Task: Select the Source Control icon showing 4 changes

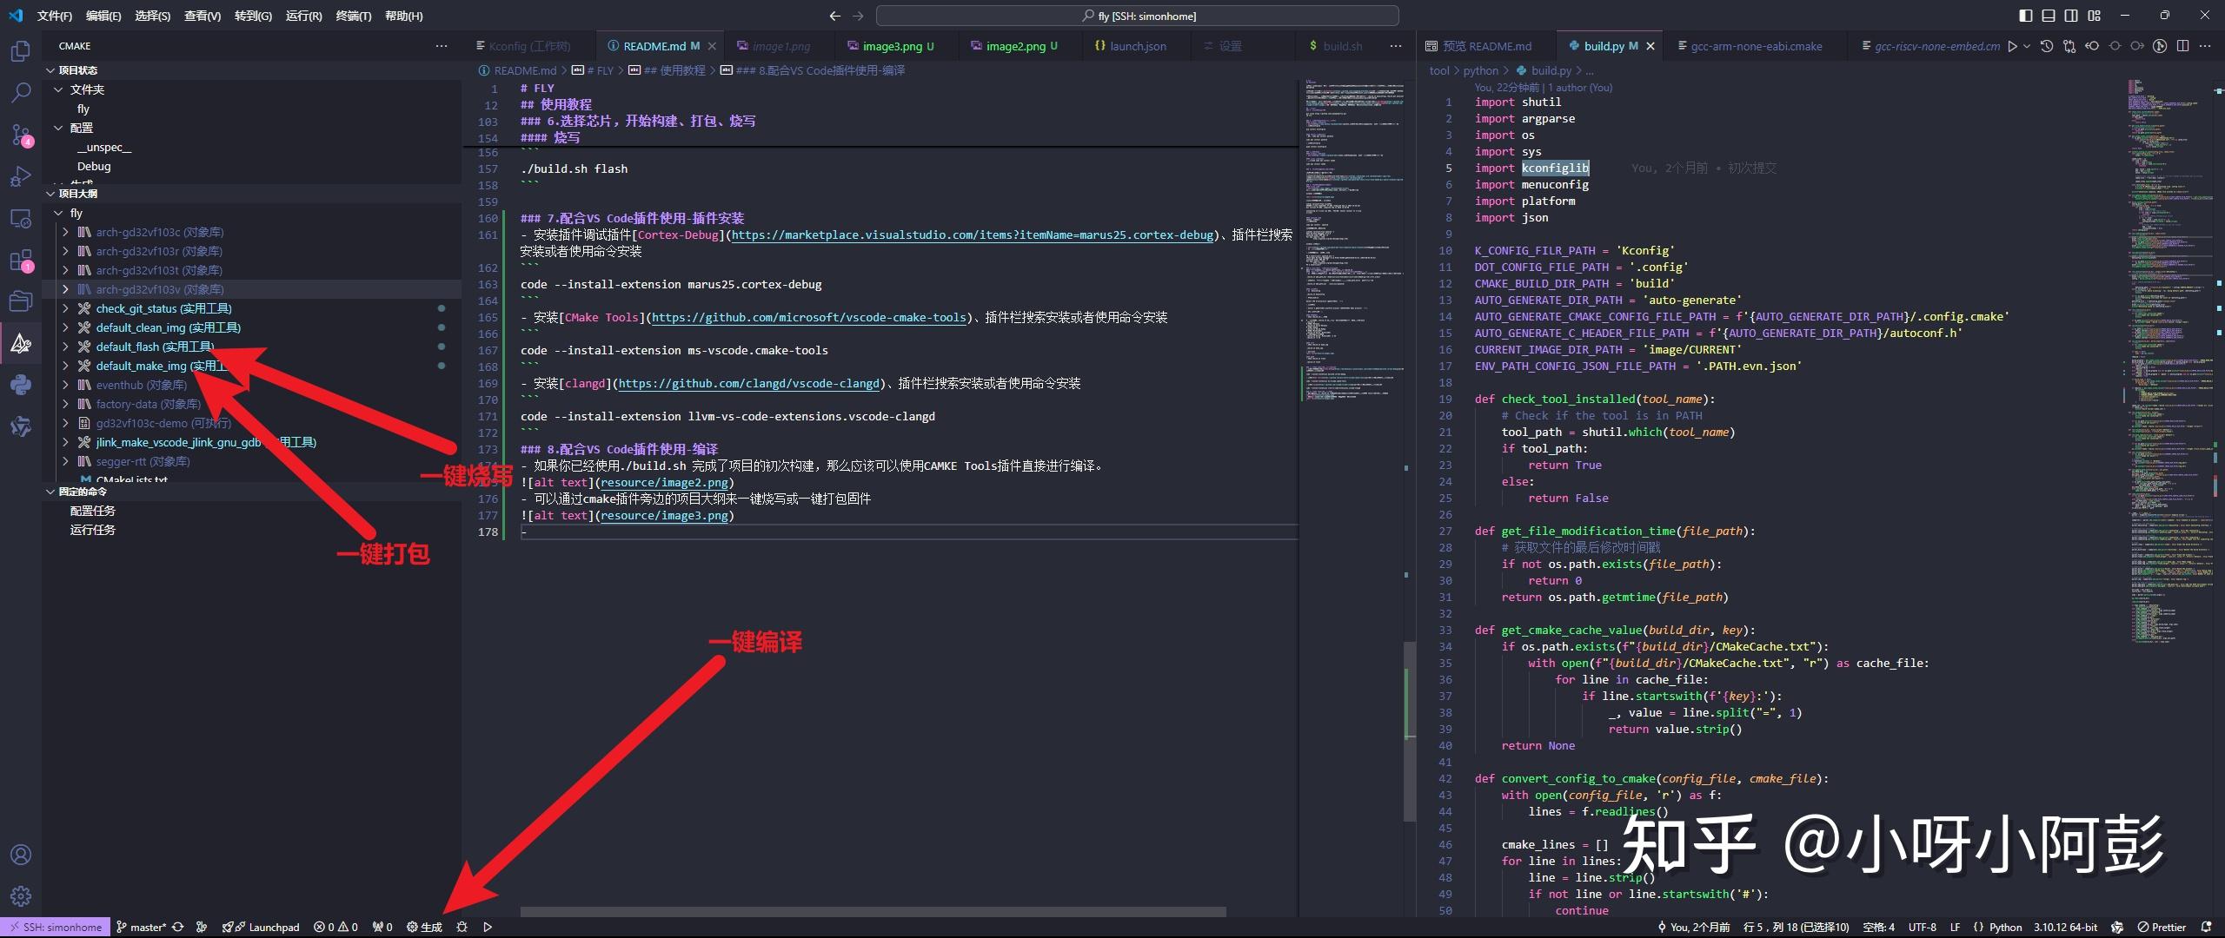Action: pos(19,135)
